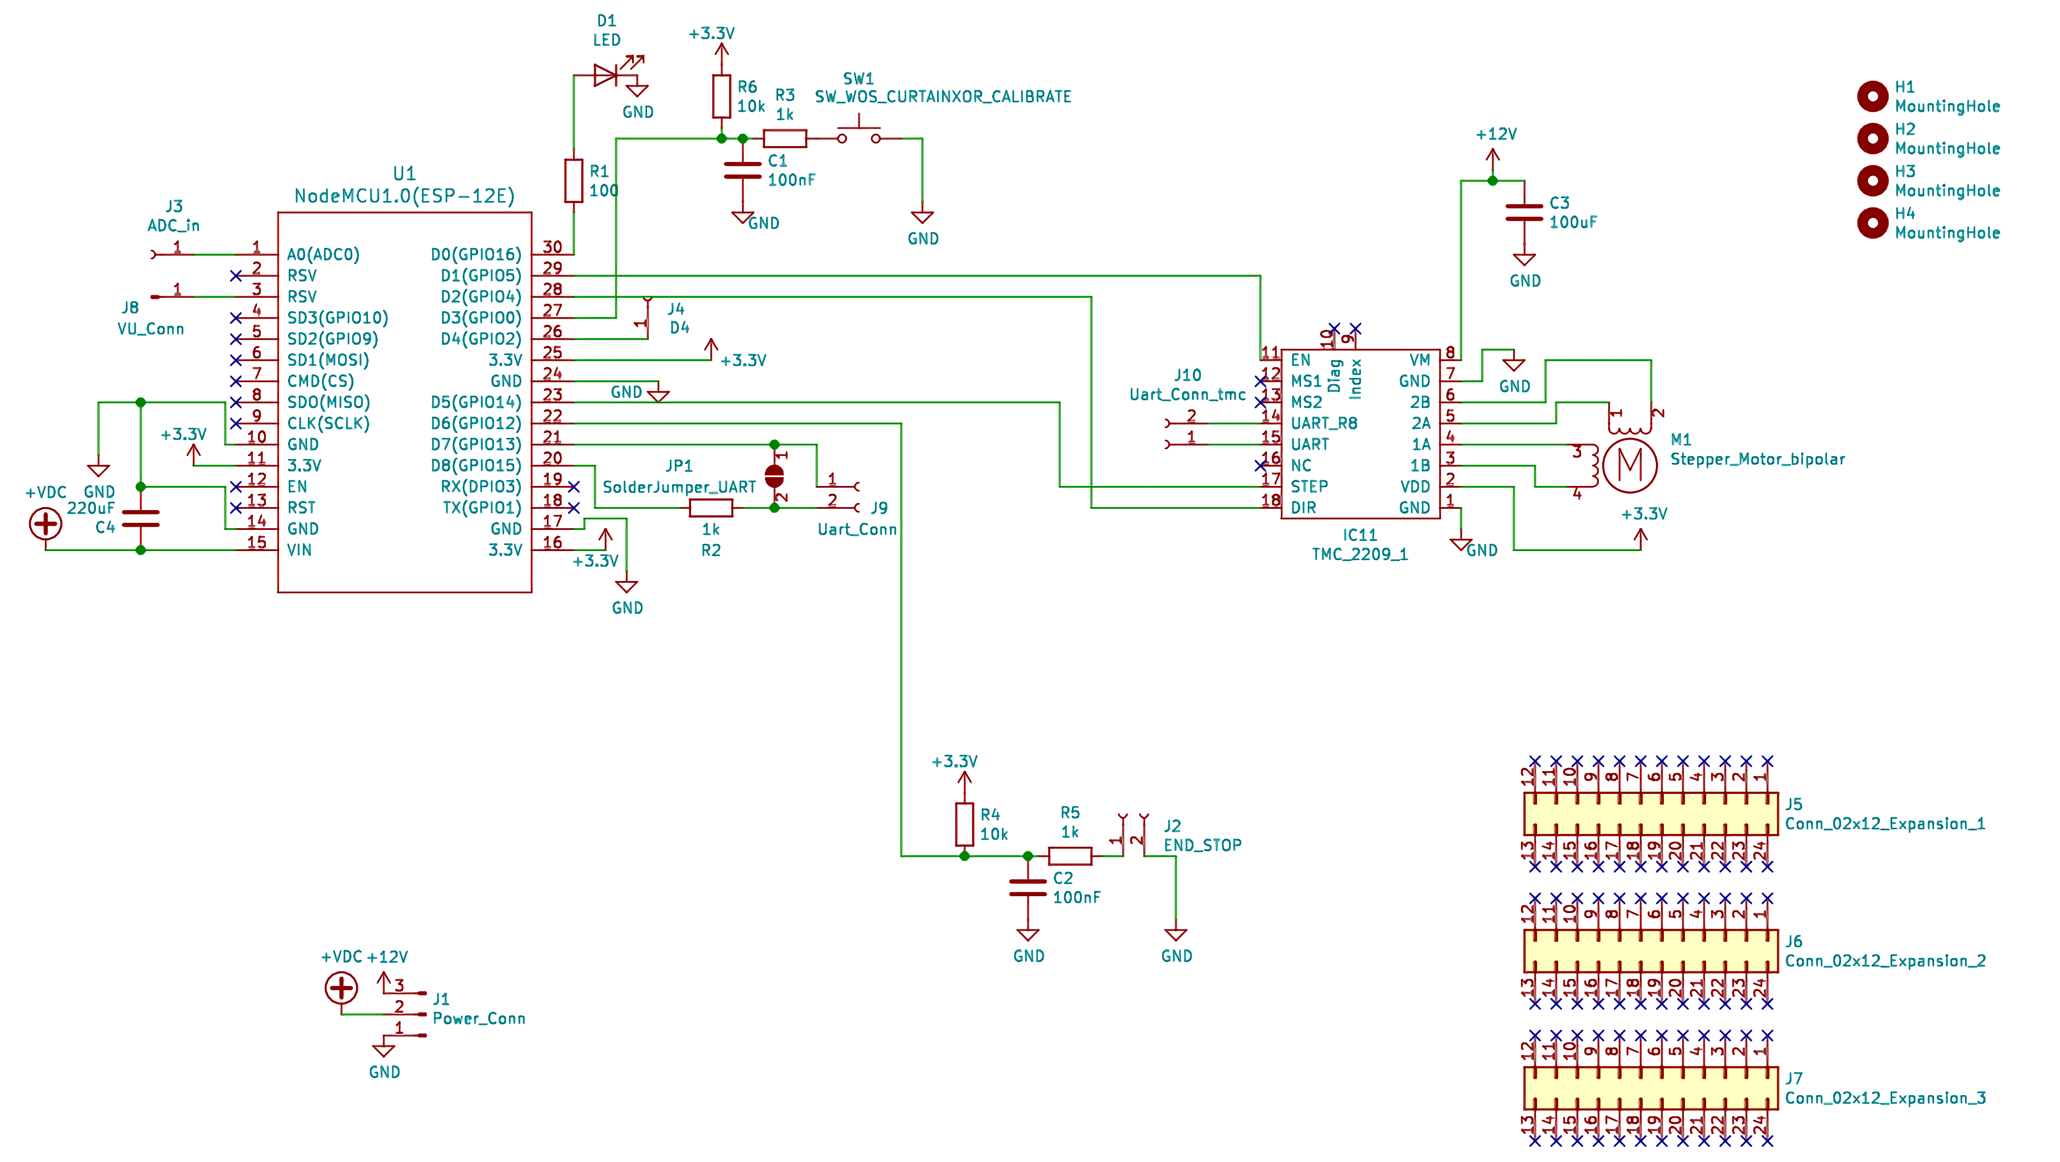Screen dimensions: 2060x1162
Task: Select the J5 expansion connector body
Action: point(1651,814)
